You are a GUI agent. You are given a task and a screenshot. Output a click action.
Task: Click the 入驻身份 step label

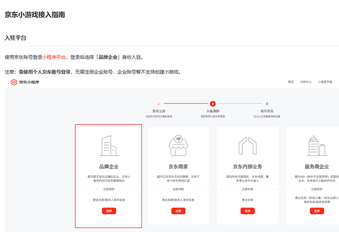click(x=213, y=111)
